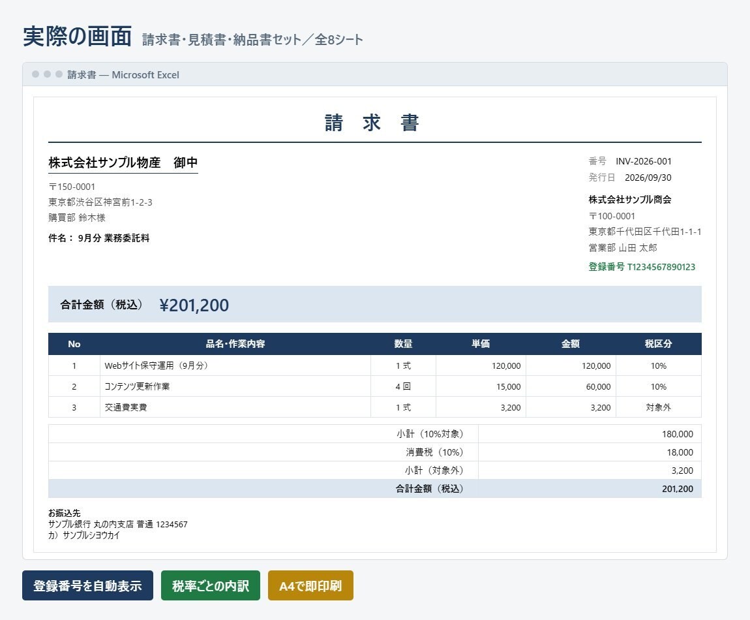Image resolution: width=750 pixels, height=620 pixels.
Task: Click the 登録番号を自動表示 button
Action: coord(87,585)
